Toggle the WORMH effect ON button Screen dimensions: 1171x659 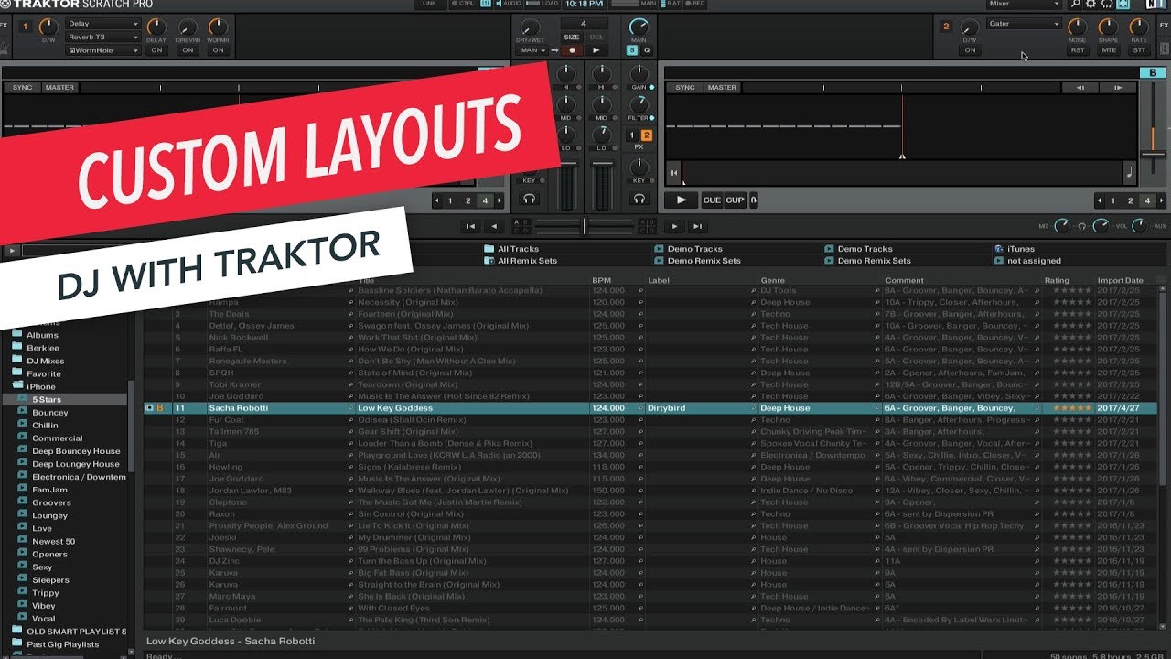pos(218,50)
